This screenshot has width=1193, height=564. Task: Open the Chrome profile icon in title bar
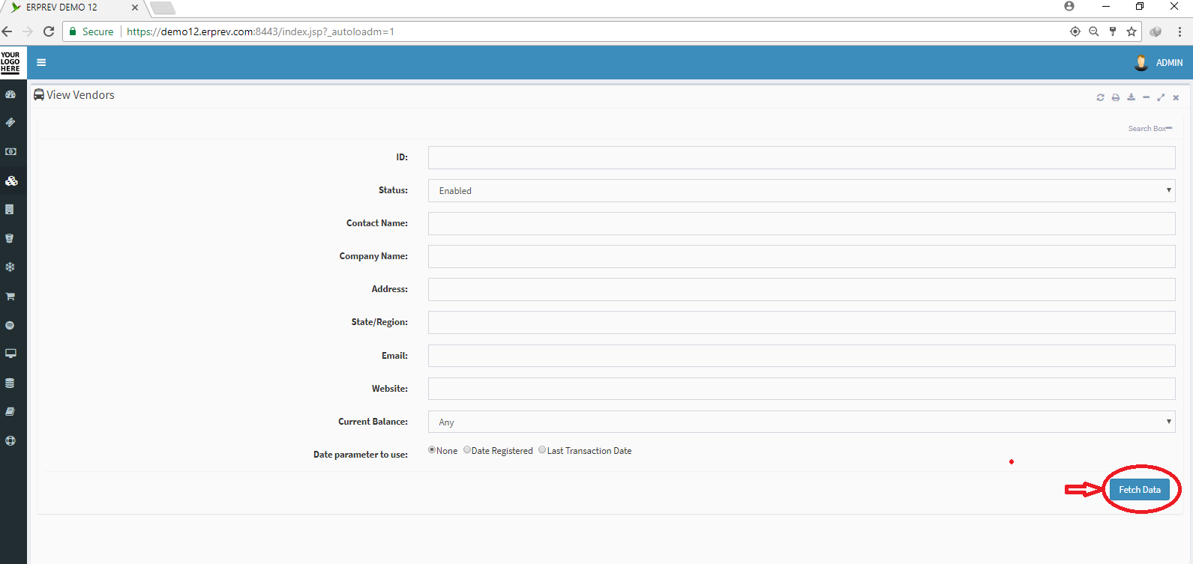[x=1069, y=6]
